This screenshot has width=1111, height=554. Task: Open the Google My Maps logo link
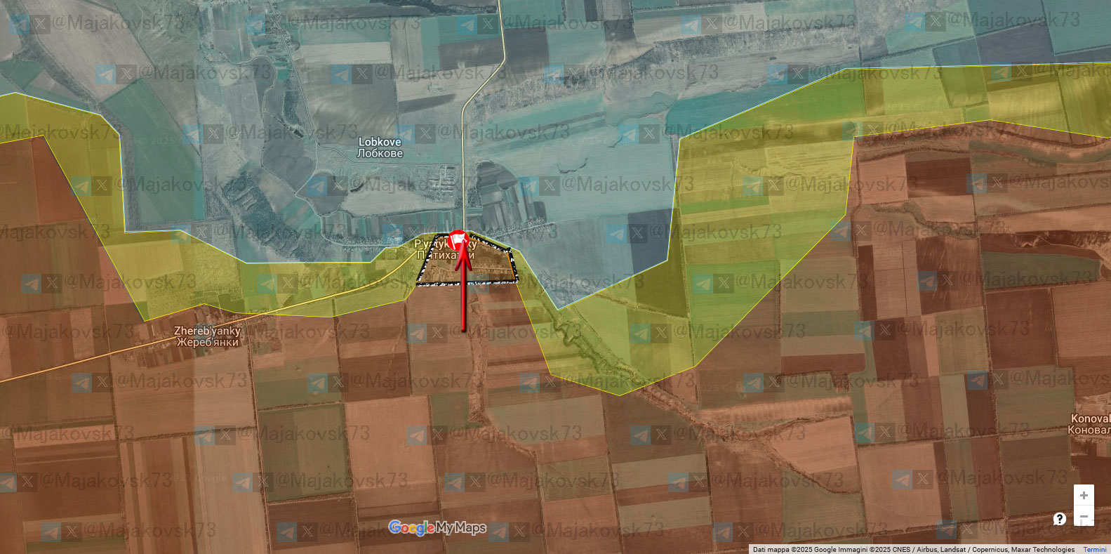point(437,528)
